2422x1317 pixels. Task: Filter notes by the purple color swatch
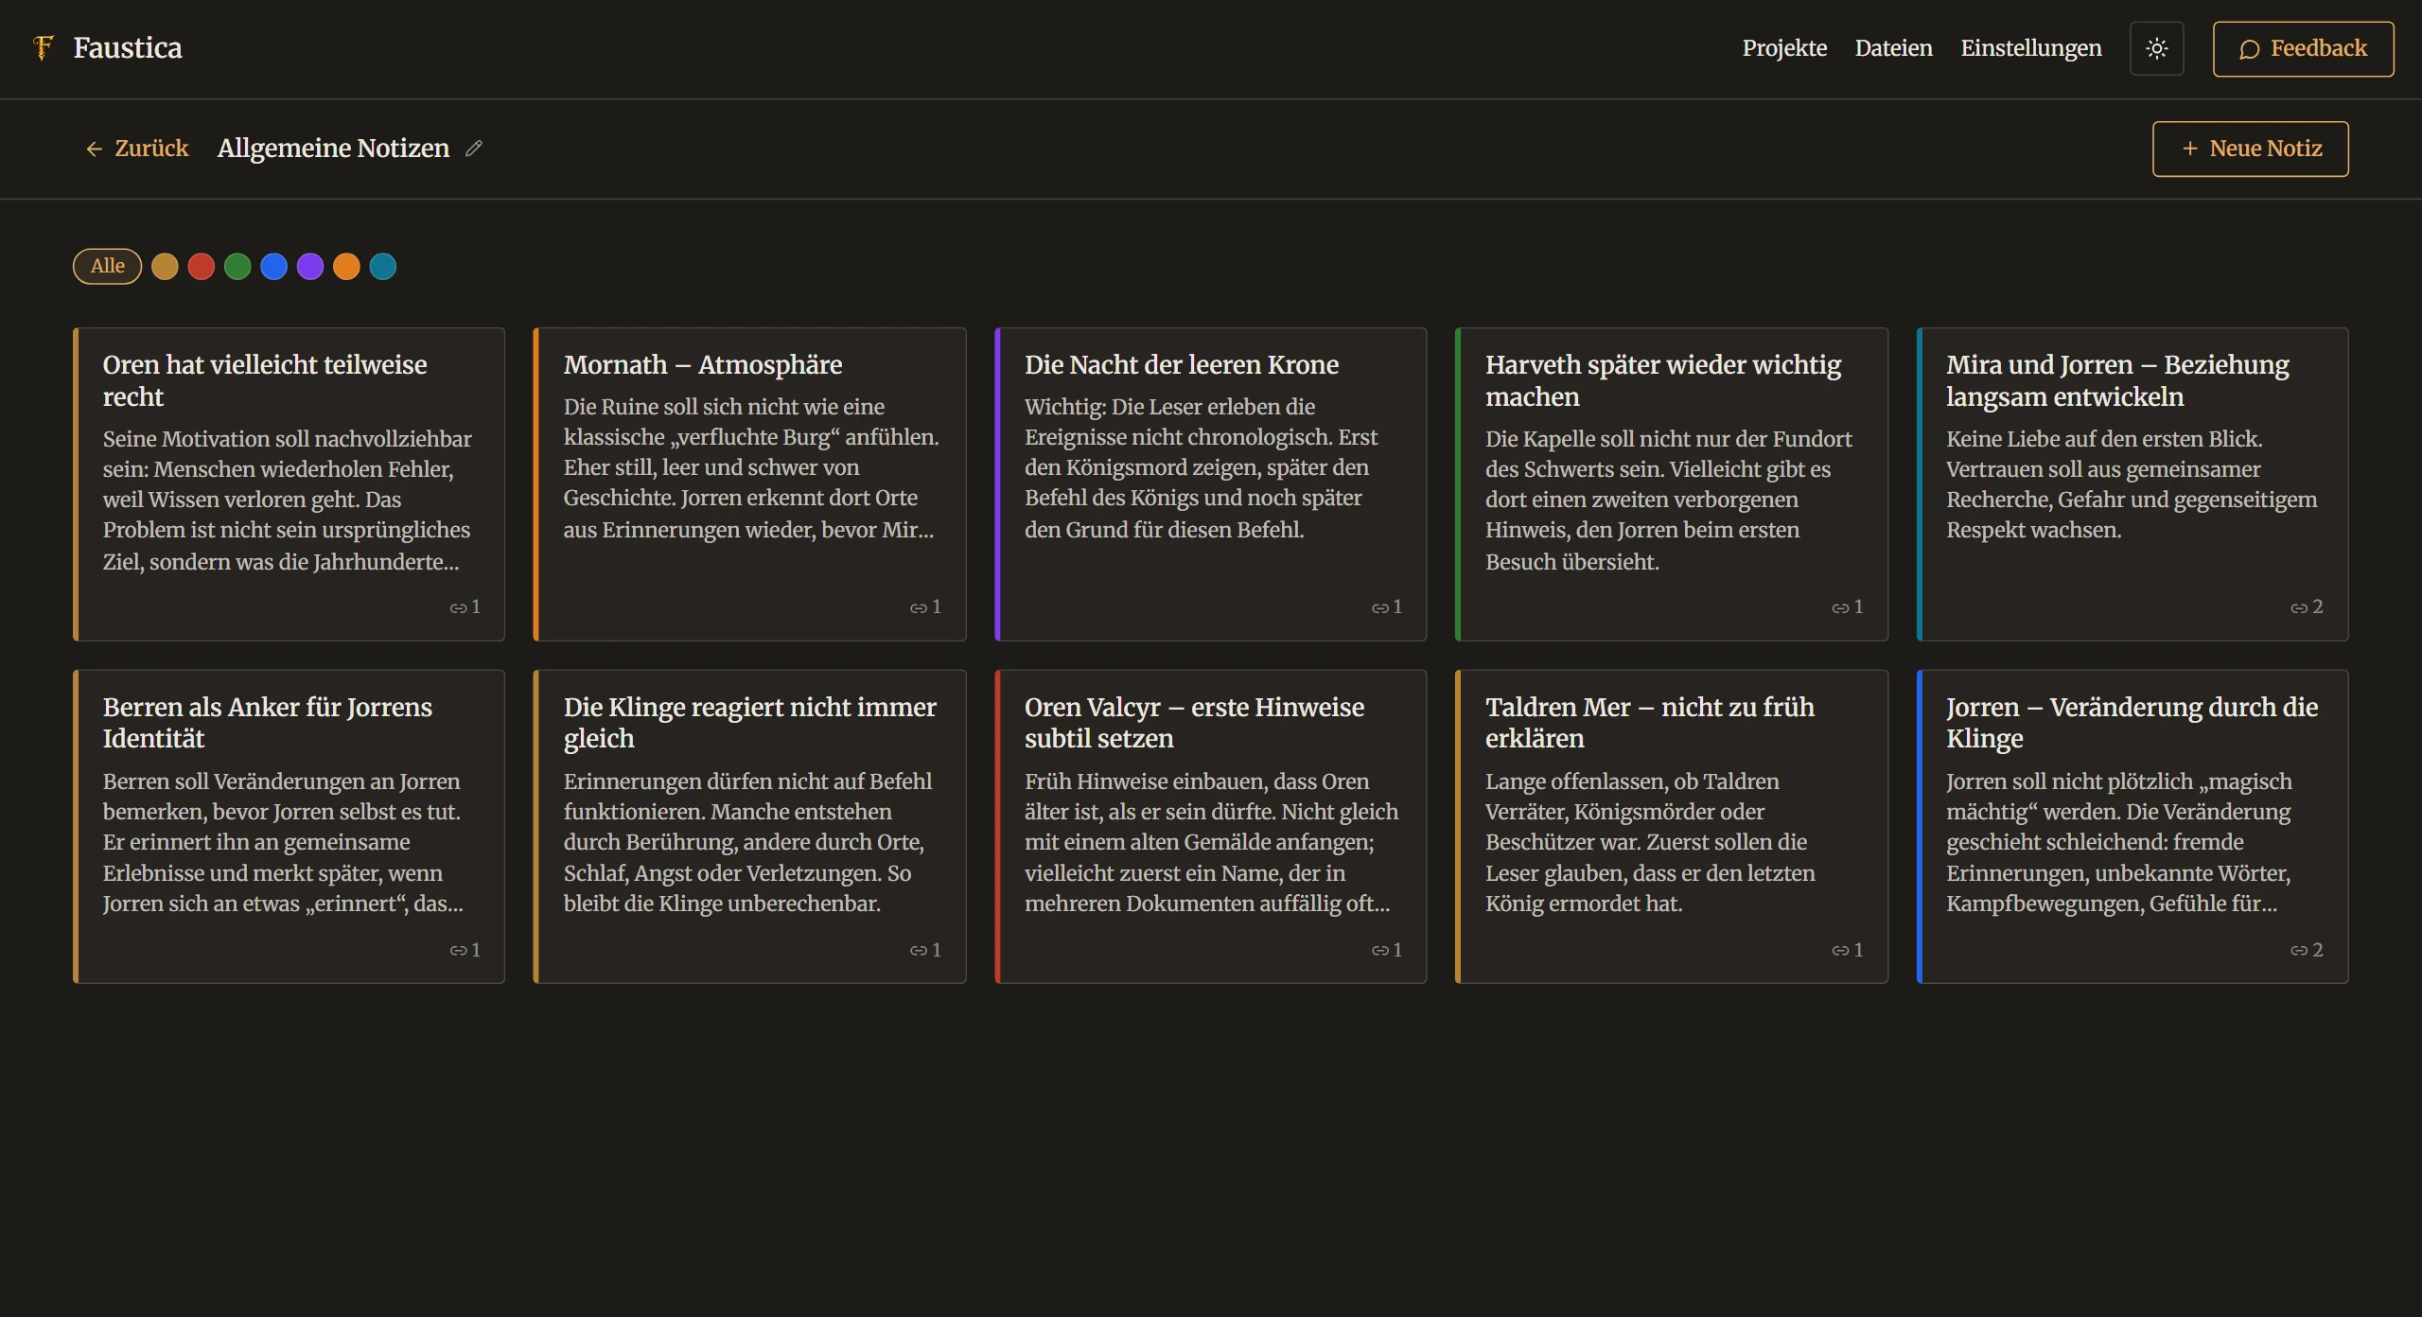pyautogui.click(x=310, y=267)
